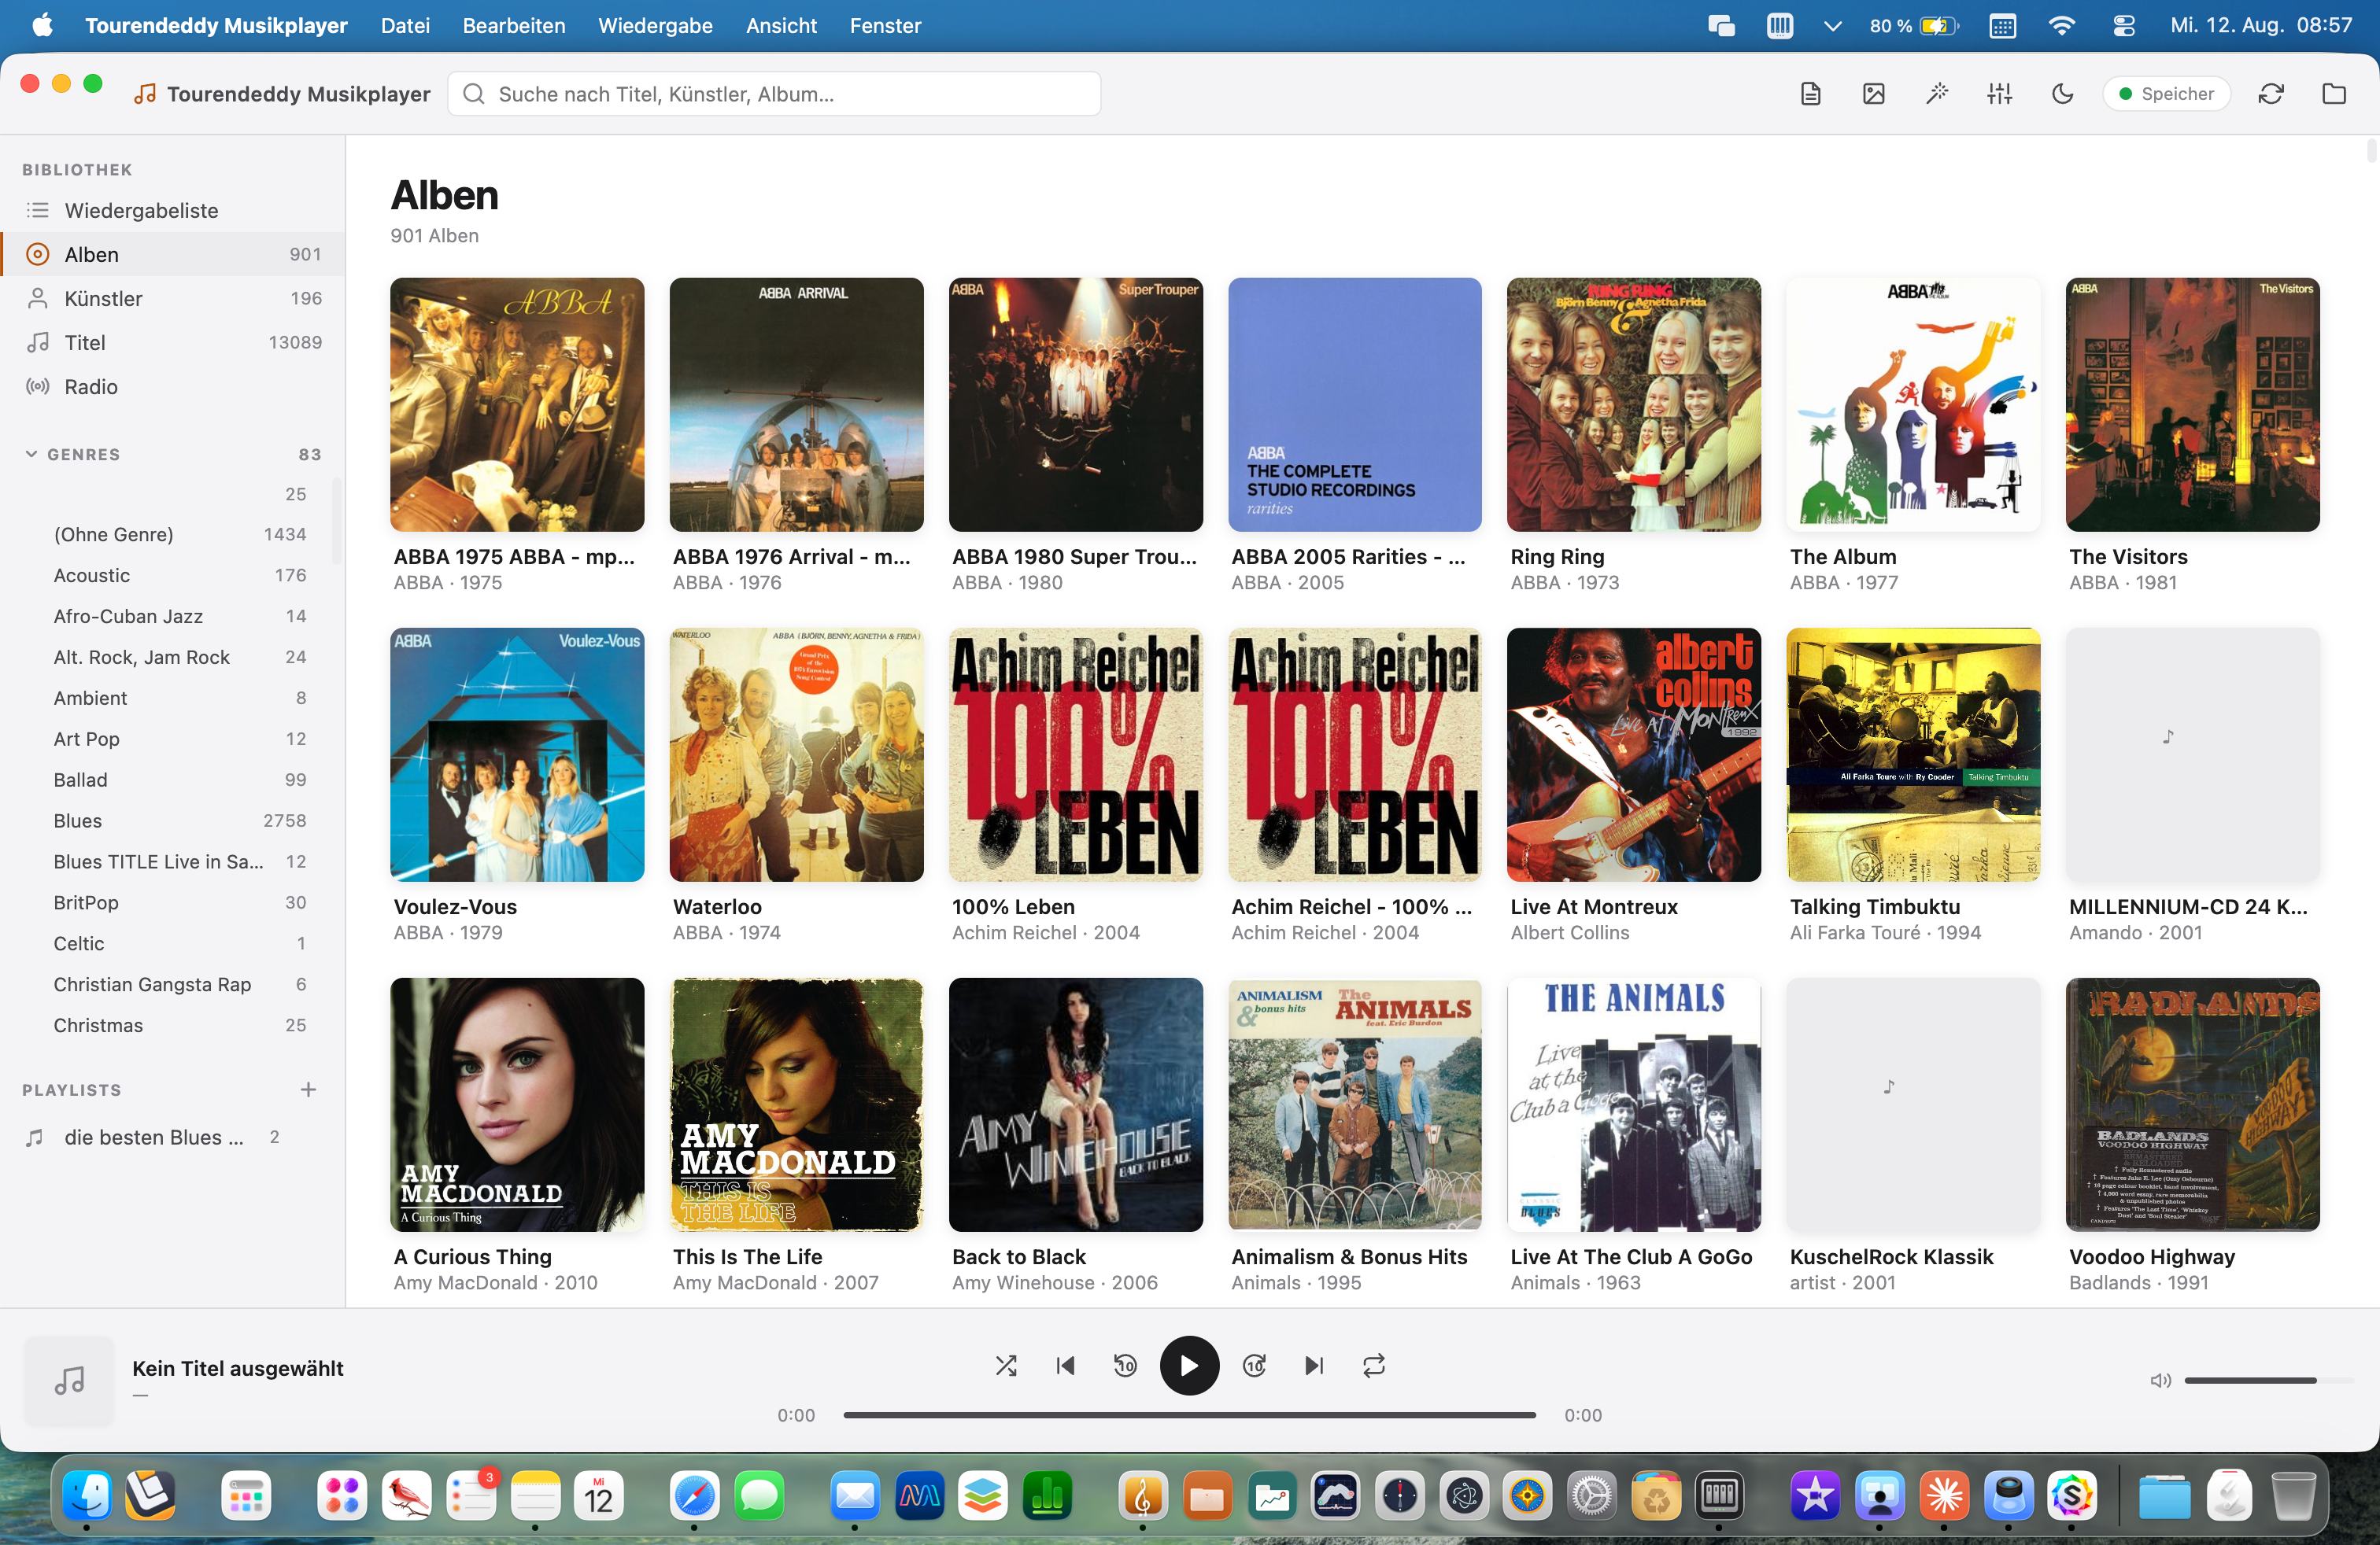2380x1545 pixels.
Task: Open the equalizer sliders icon
Action: [x=2000, y=94]
